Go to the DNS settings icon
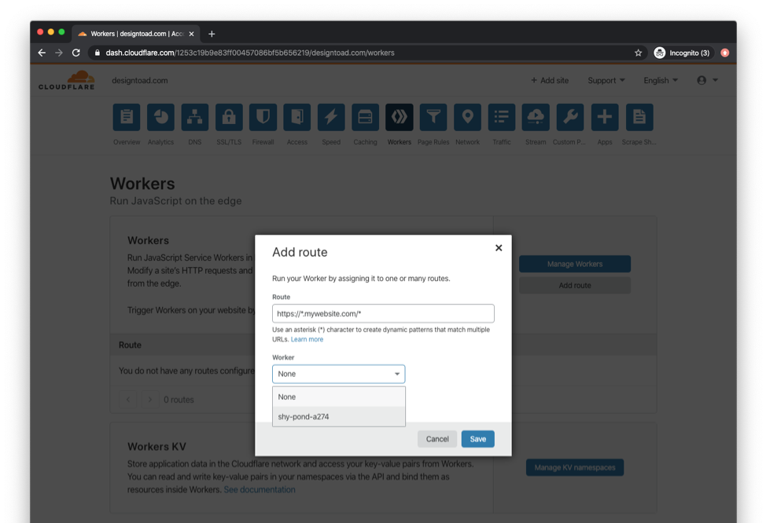Screen dimensions: 766x523 (194, 117)
